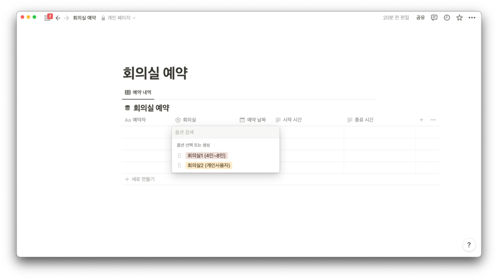Click the 옵션 검색 search field
The image size is (498, 279).
(x=225, y=132)
